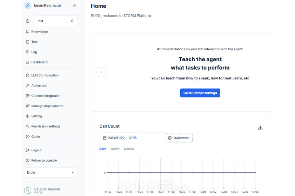The width and height of the screenshot is (295, 196).
Task: Select the Daily chart view
Action: point(103,149)
